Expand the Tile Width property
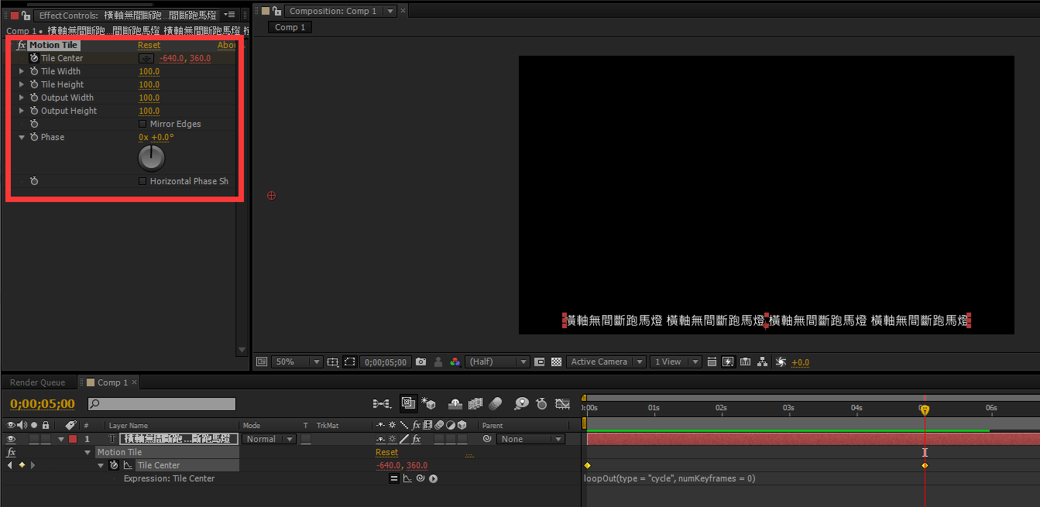Image resolution: width=1040 pixels, height=507 pixels. tap(22, 71)
